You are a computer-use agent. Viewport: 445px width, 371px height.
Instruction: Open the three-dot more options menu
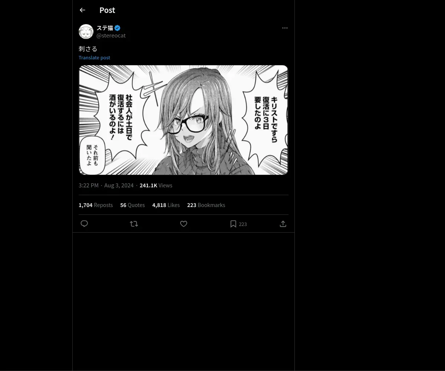coord(285,28)
